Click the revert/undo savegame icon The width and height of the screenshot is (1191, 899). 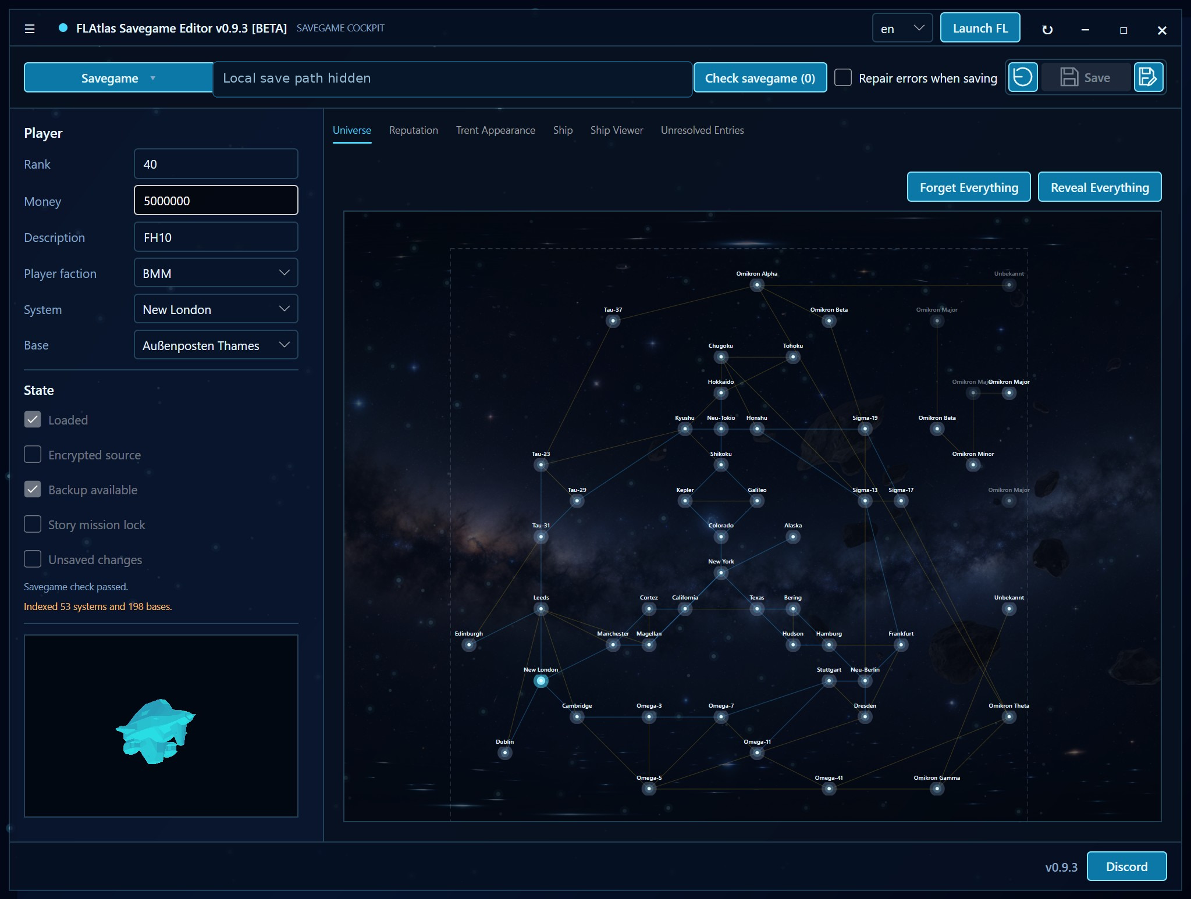coord(1022,77)
